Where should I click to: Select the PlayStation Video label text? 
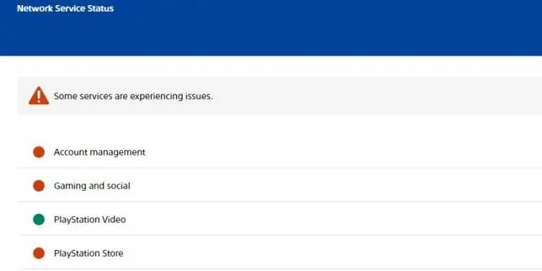(x=90, y=220)
